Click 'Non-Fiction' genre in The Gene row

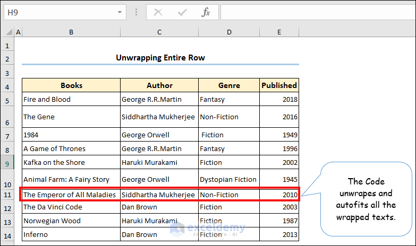[229, 117]
